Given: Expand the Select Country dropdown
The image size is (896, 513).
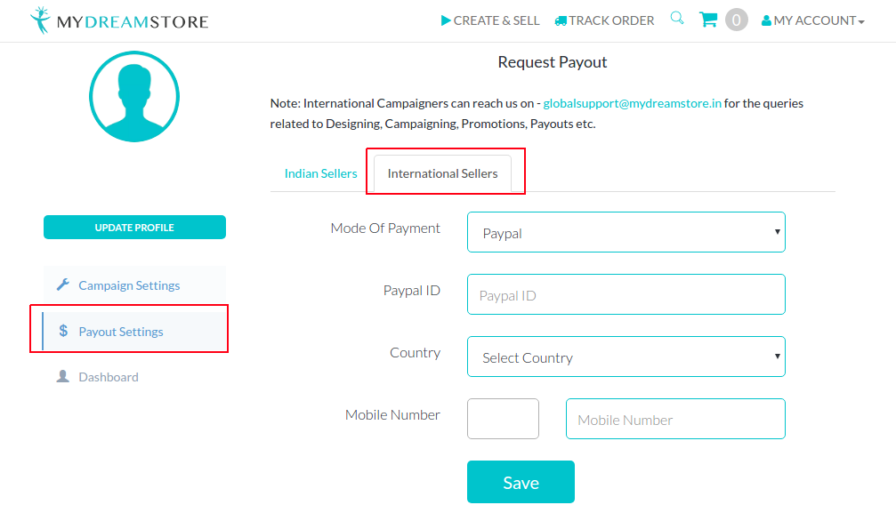Looking at the screenshot, I should [x=626, y=357].
